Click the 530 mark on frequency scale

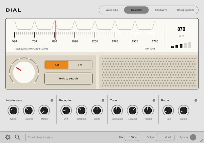point(14,42)
